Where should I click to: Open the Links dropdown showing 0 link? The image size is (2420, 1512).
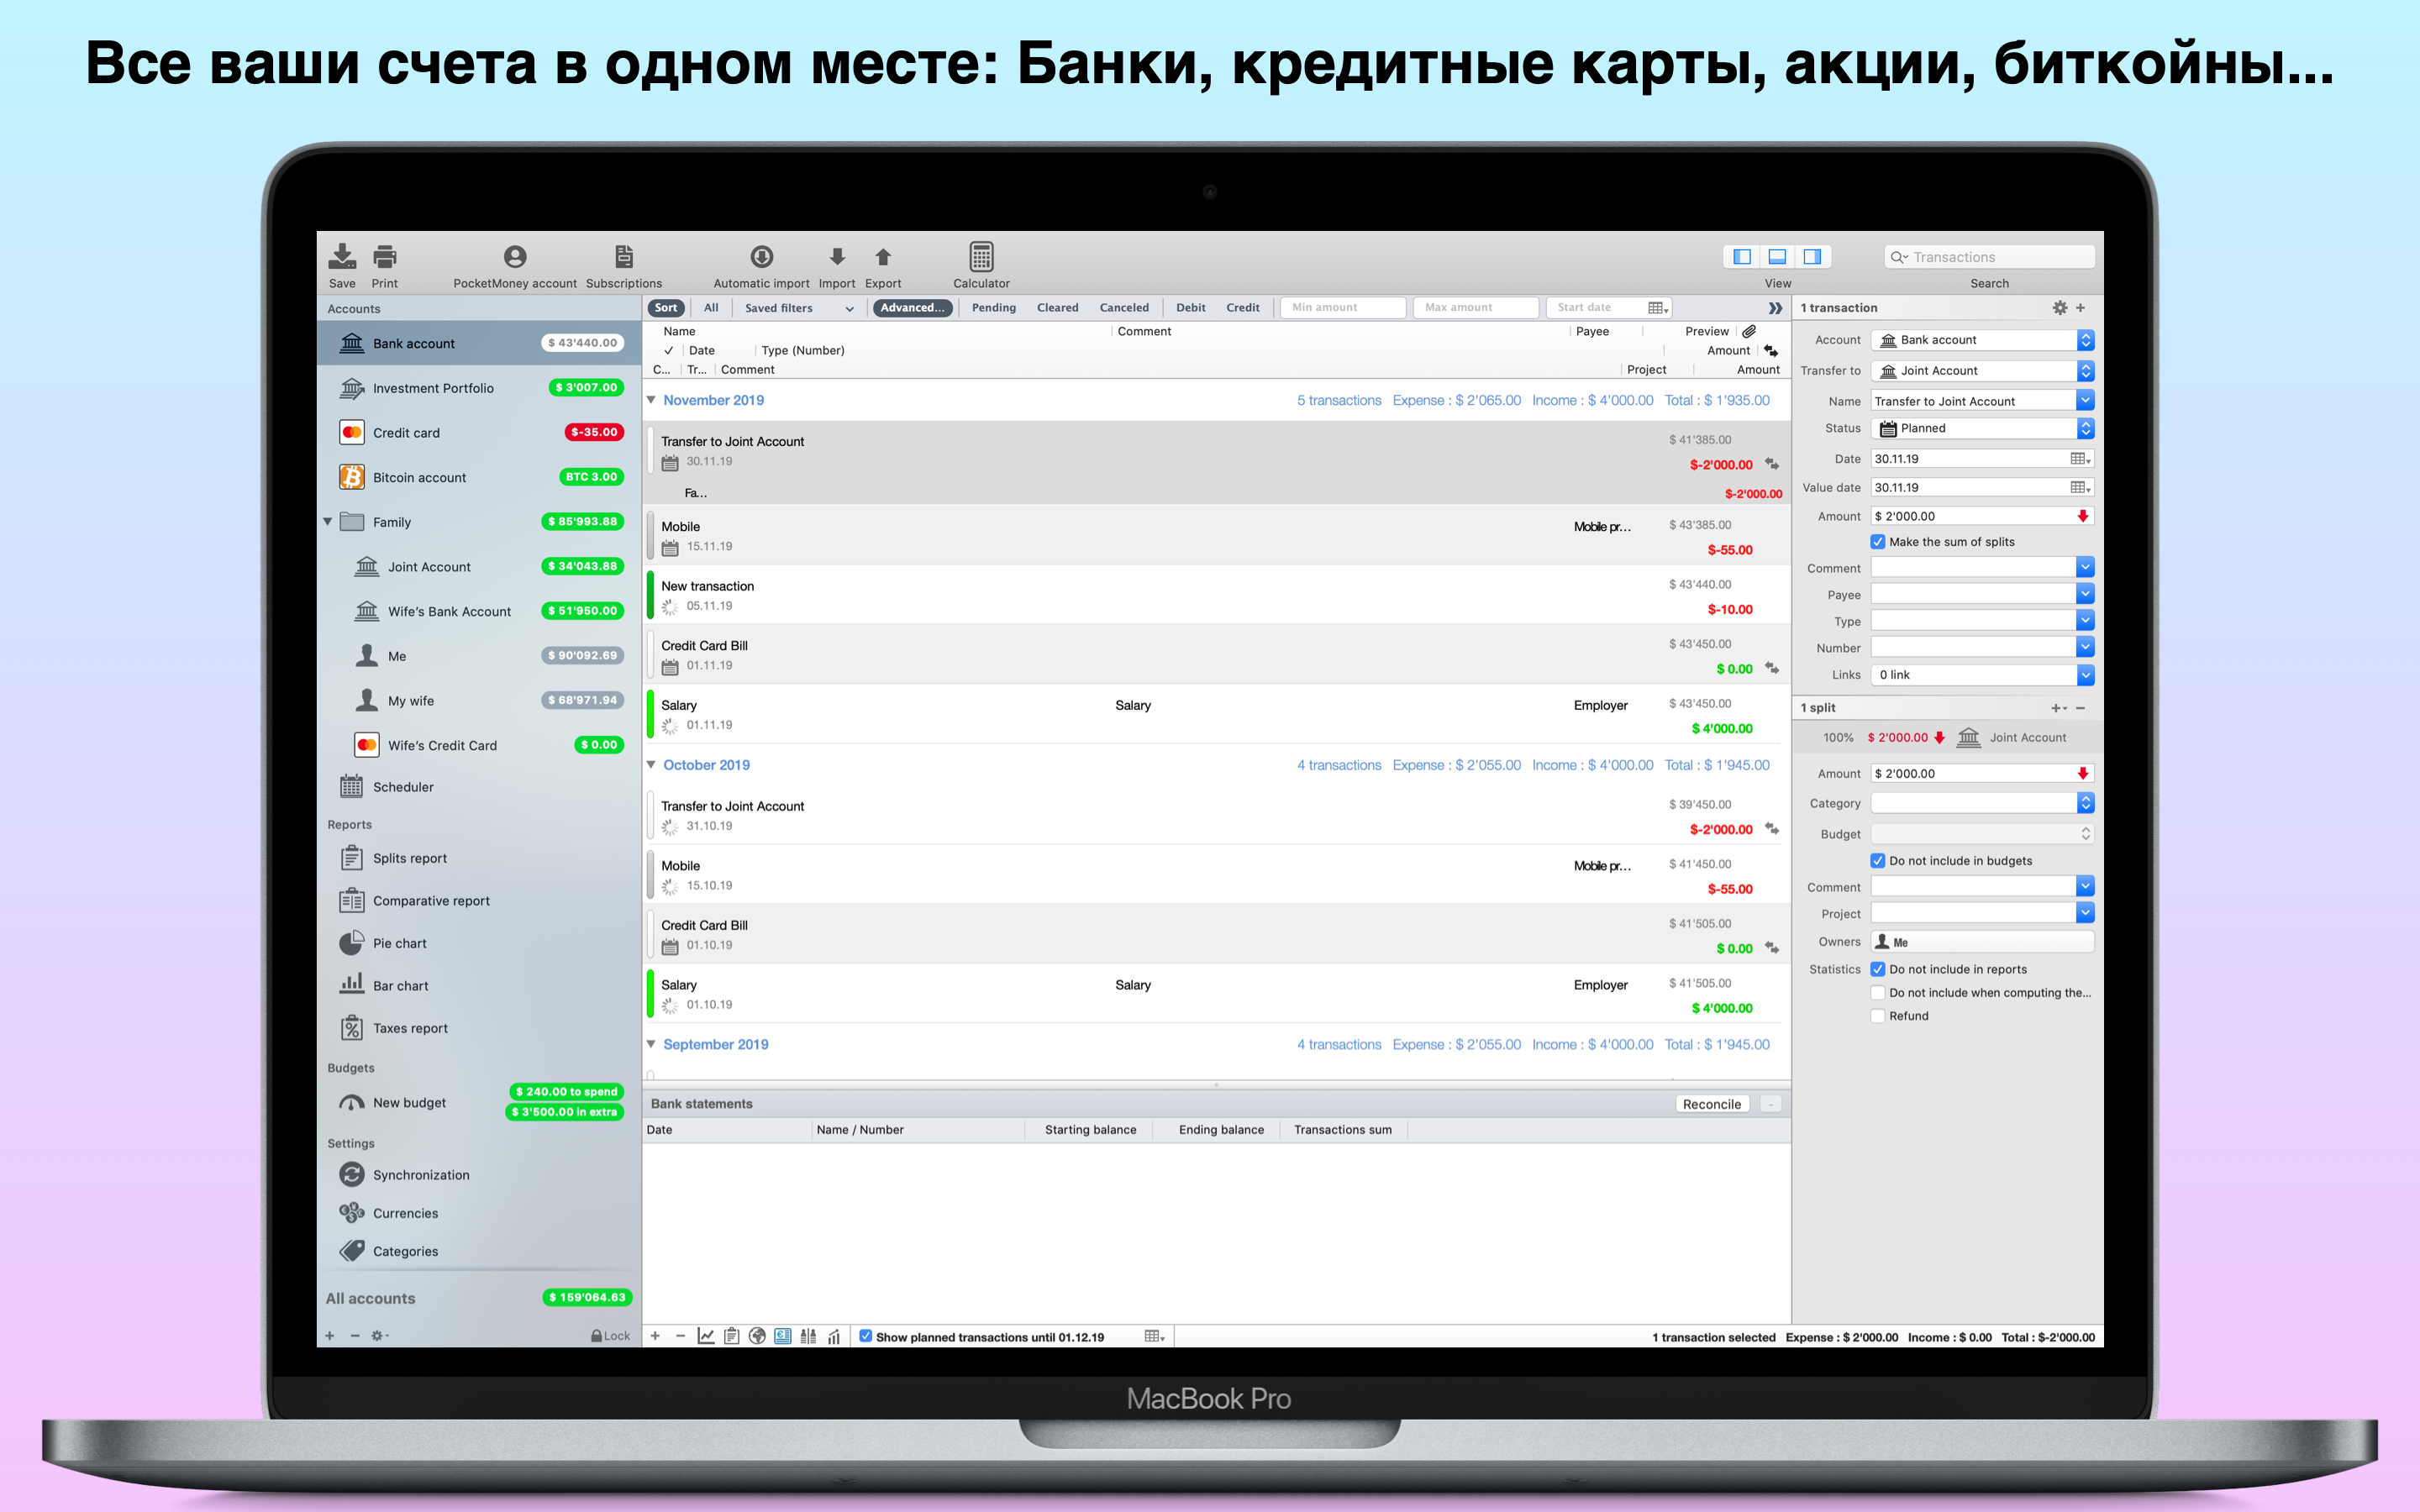pos(1982,675)
